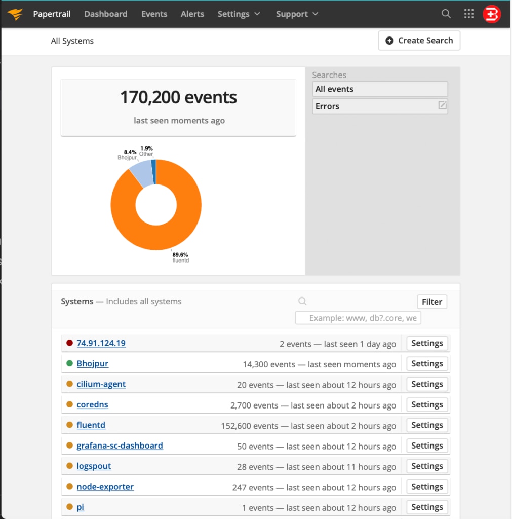Select the All events search
Viewport: 512px width, 519px height.
(x=380, y=89)
